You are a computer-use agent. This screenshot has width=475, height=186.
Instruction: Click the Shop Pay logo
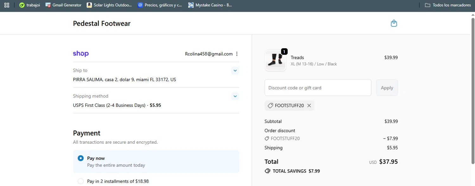pyautogui.click(x=81, y=54)
